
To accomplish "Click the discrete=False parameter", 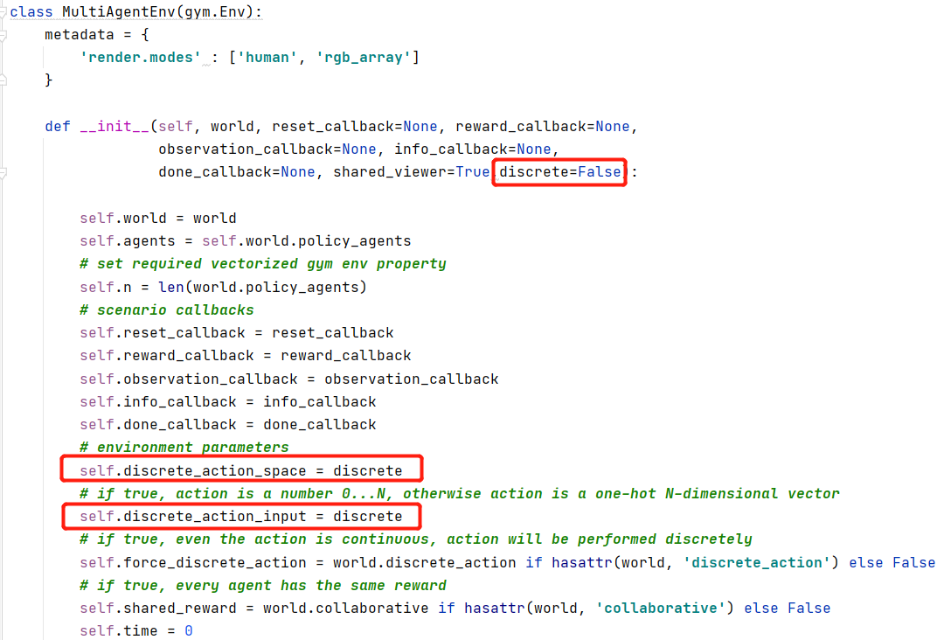I will 559,172.
